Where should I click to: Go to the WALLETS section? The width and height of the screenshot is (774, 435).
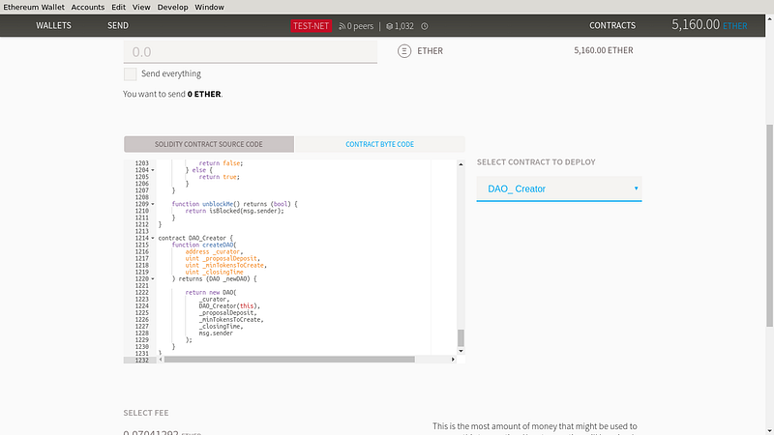click(53, 26)
